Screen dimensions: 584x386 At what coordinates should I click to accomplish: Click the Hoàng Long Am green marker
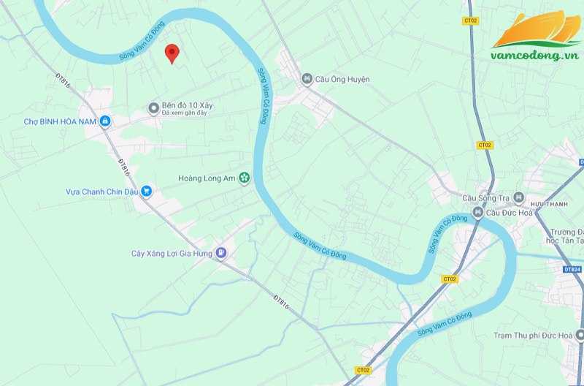[245, 178]
